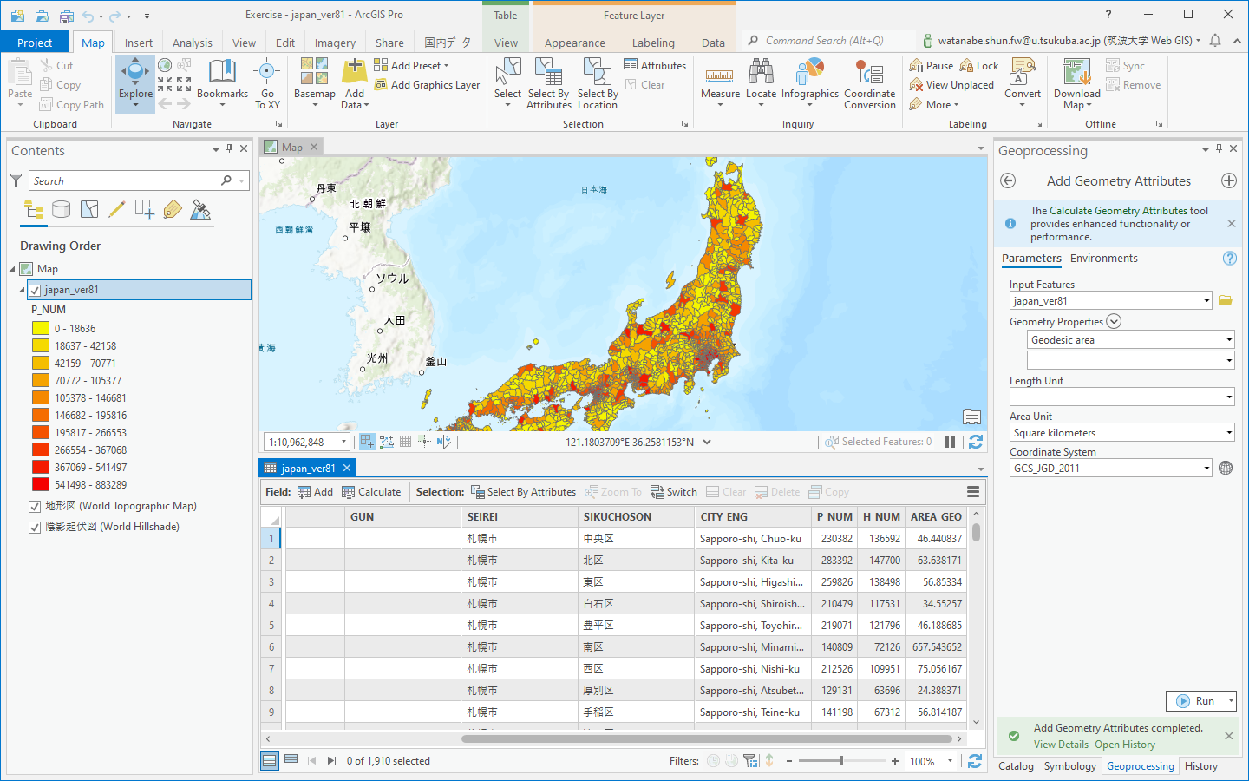
Task: Click the Open History link
Action: point(1125,745)
